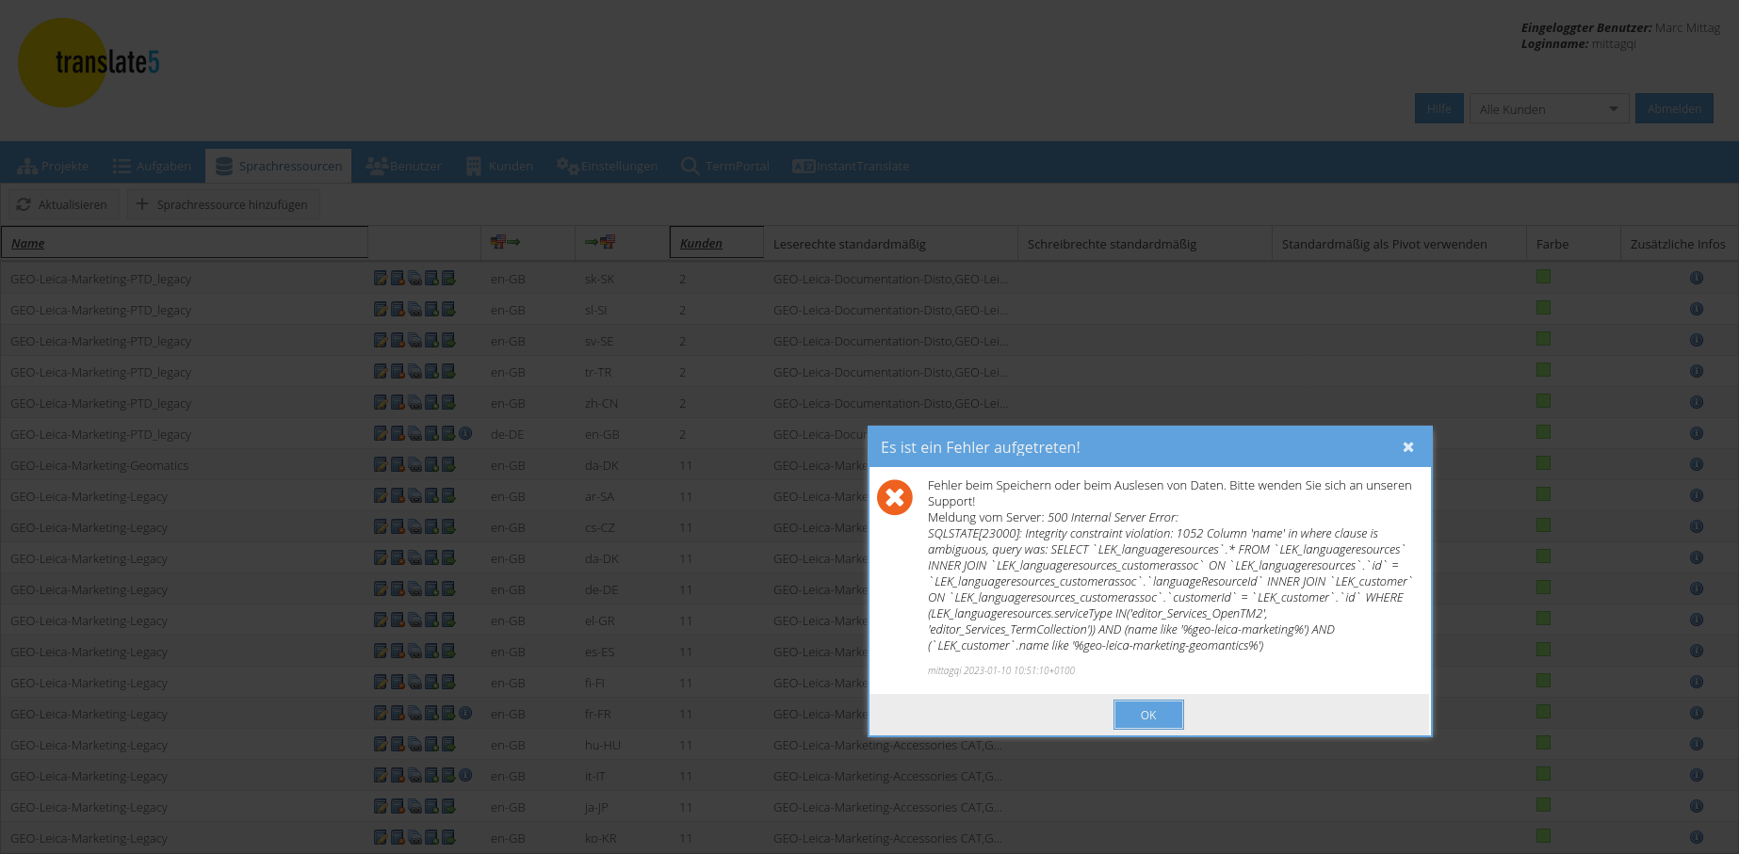1739x854 pixels.
Task: Click the source language column header icon
Action: [506, 243]
